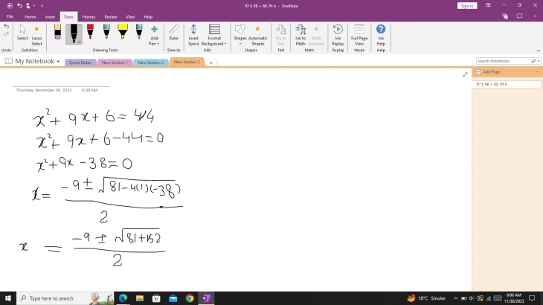The image size is (543, 305).
Task: Start Ink Replay
Action: (338, 35)
